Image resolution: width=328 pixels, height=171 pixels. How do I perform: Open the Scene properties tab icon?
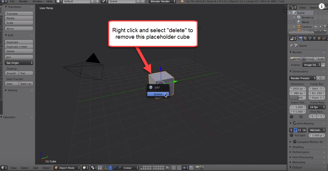310,39
